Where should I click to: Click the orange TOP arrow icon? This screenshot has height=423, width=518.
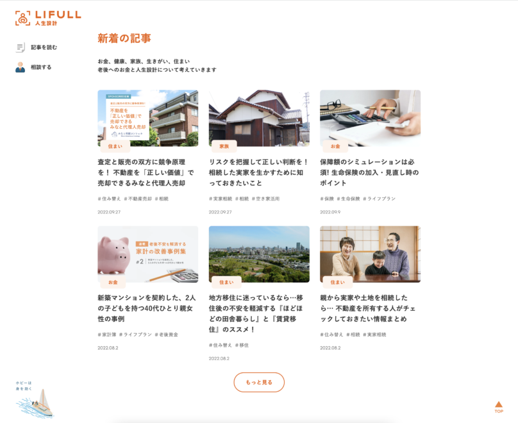[x=499, y=407]
